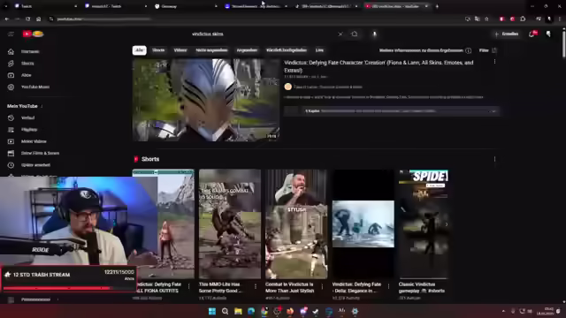Open the info icon beside Weitere Informationen
Viewport: 566px width, 318px height.
pyautogui.click(x=468, y=50)
